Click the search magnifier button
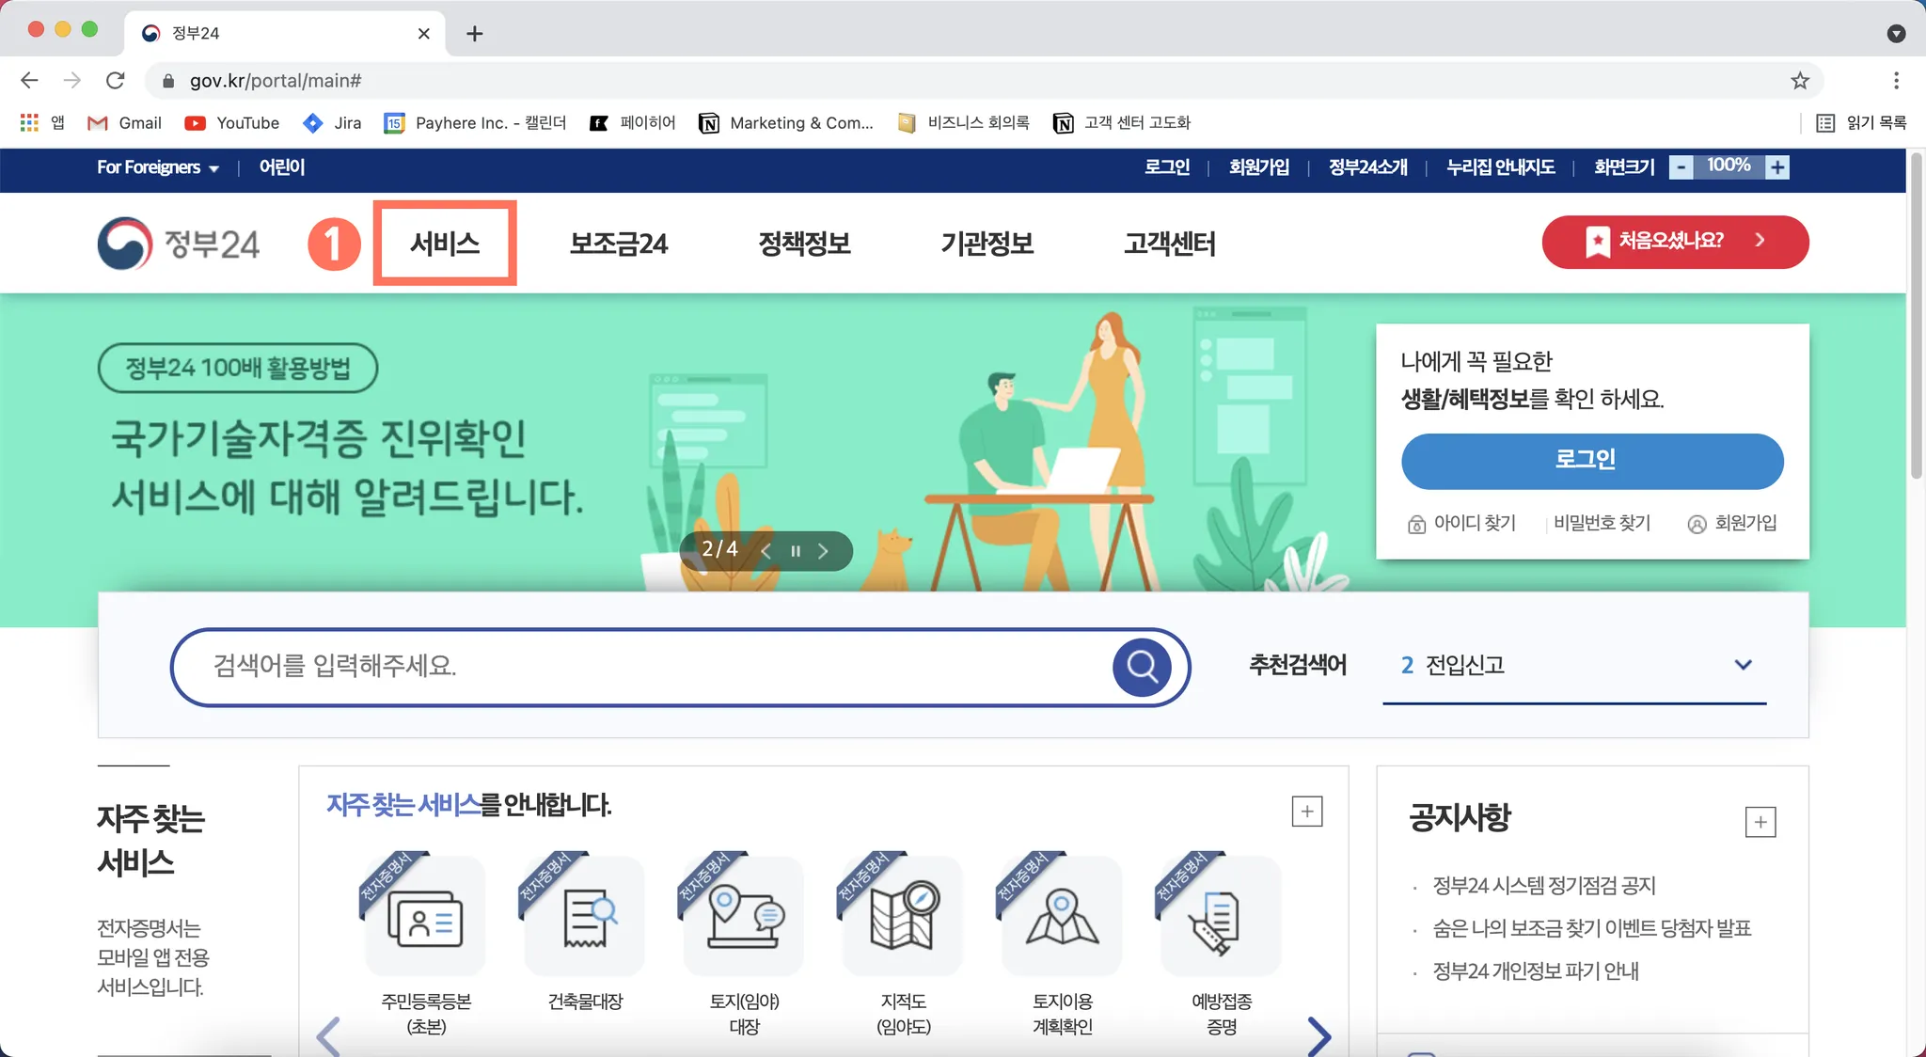 pyautogui.click(x=1142, y=667)
